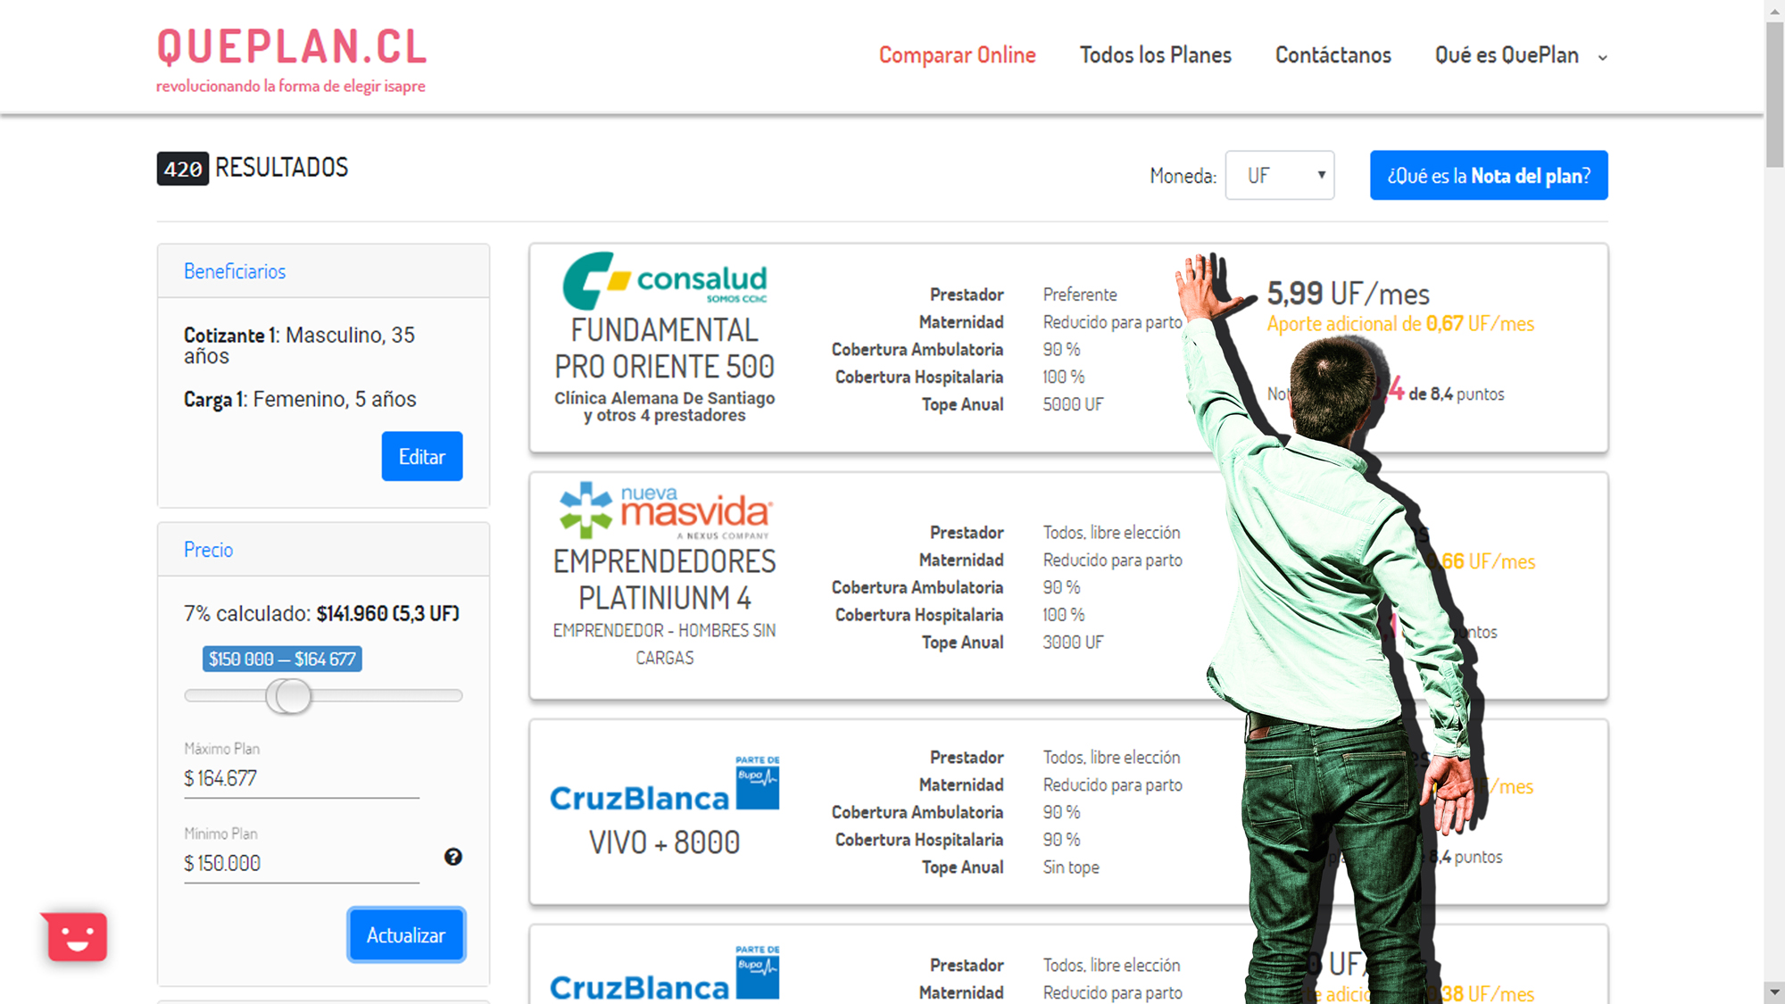Click the Mínimo Plan input field

[x=301, y=864]
